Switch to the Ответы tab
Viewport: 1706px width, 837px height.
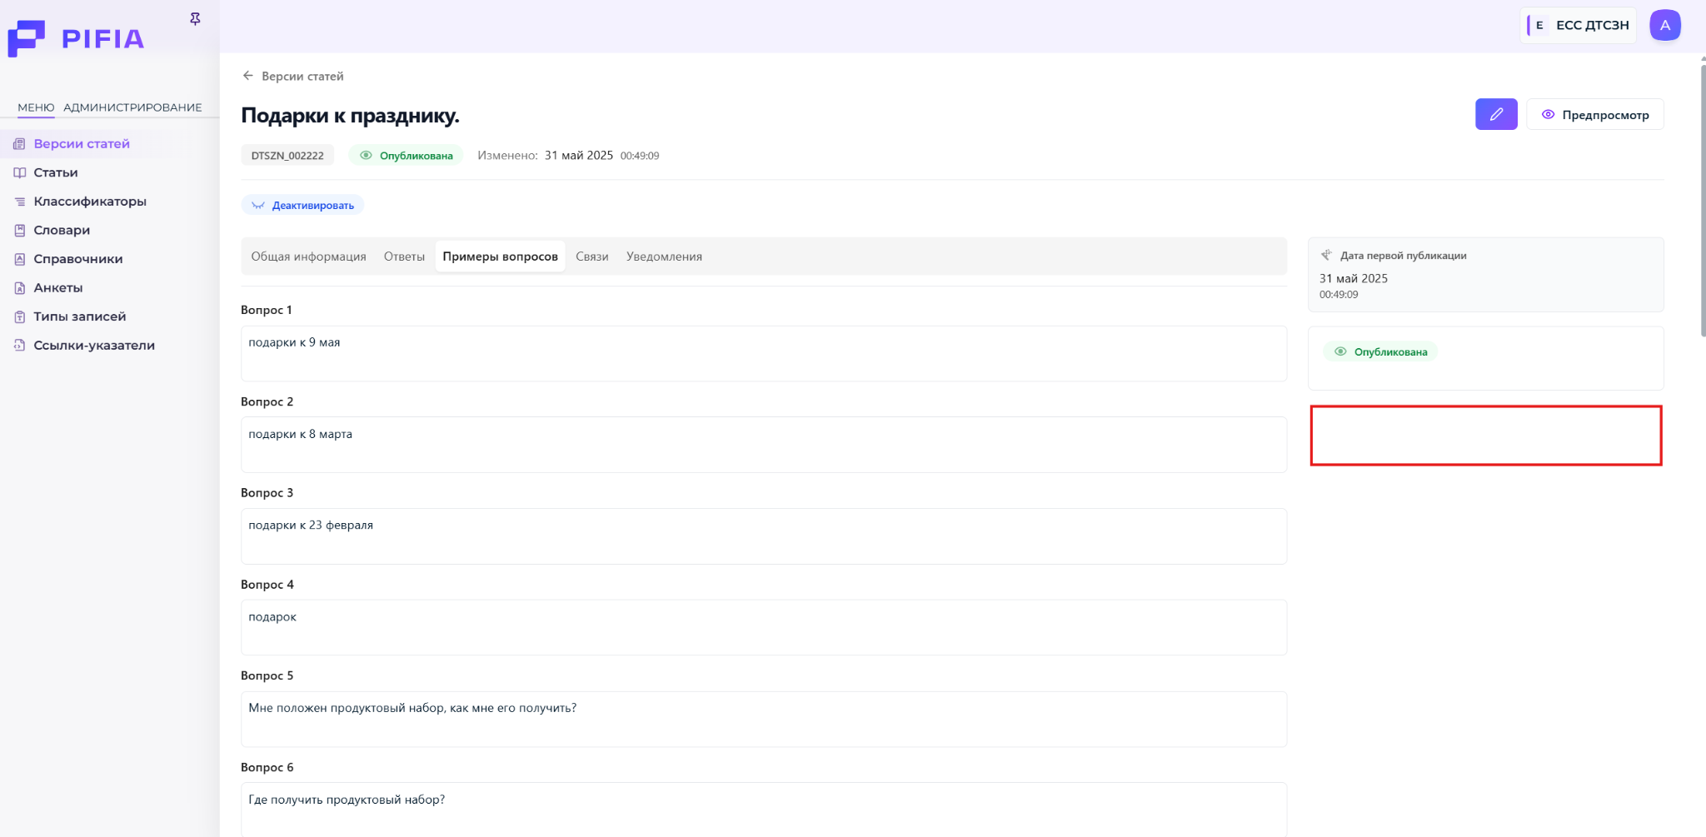coord(404,257)
